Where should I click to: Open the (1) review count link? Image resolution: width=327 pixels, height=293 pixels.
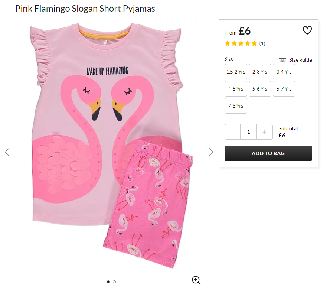coord(262,43)
